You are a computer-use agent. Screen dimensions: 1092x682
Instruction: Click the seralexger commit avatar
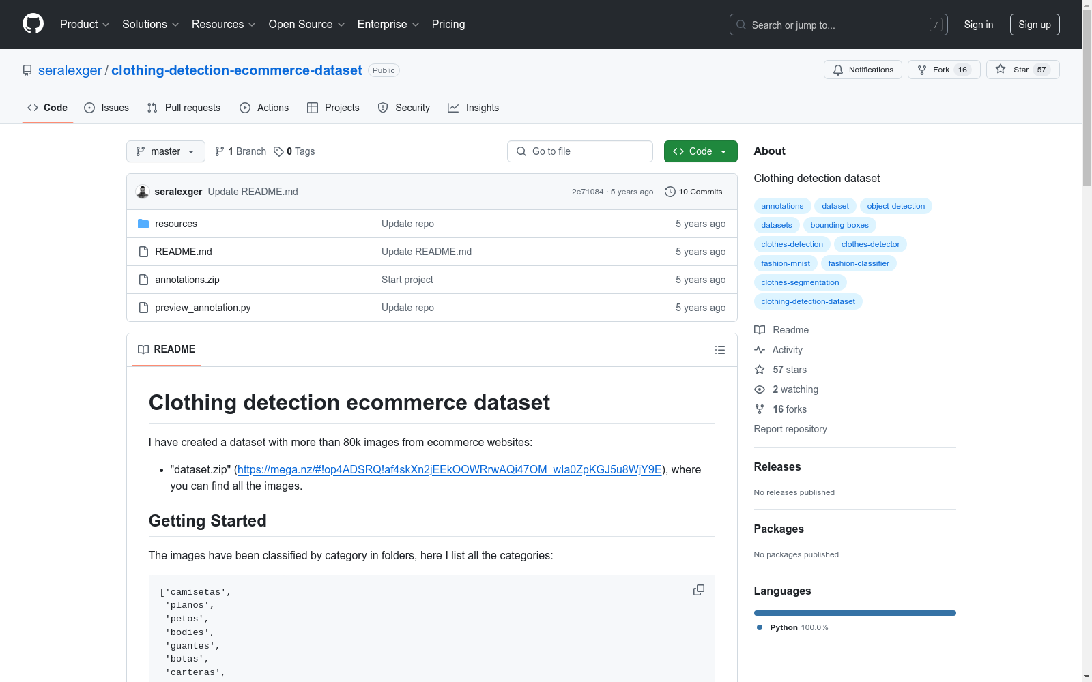[143, 192]
